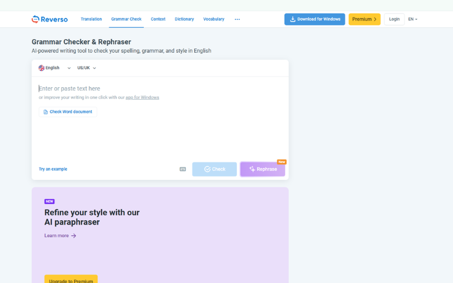This screenshot has height=283, width=453.
Task: Click Try an example link
Action: click(x=53, y=169)
